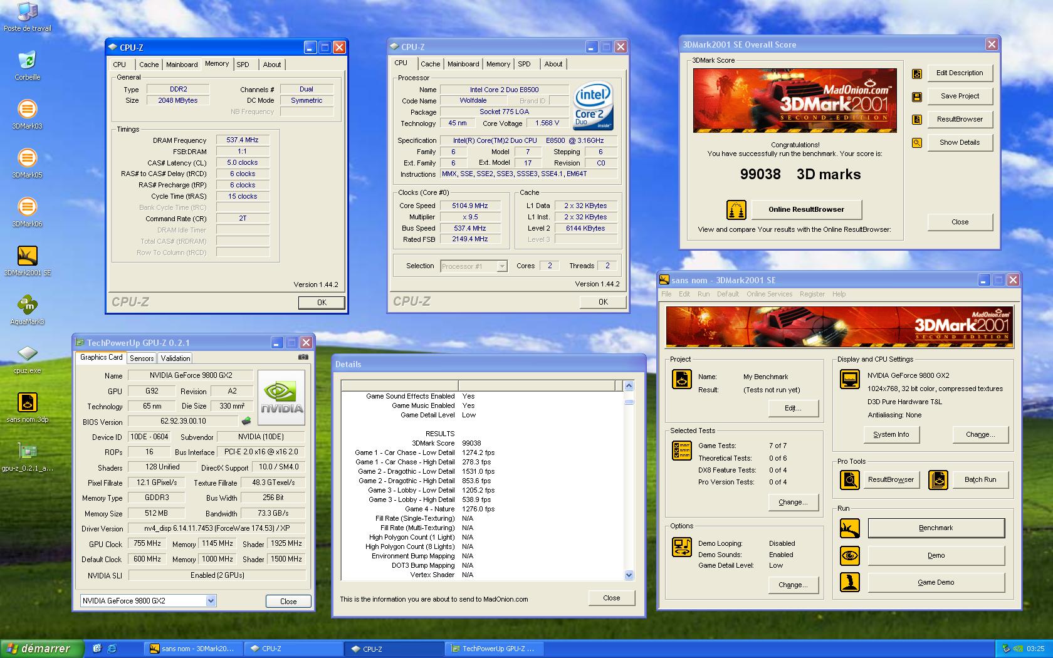Viewport: 1053px width, 658px height.
Task: Switch to Mainboard tab in Memory CPU-Z window
Action: pyautogui.click(x=182, y=65)
